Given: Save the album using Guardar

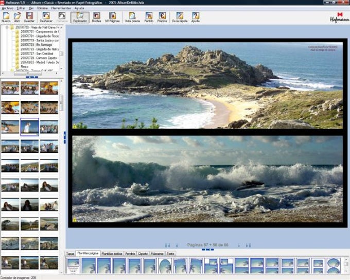Looking at the screenshot, I should (x=29, y=17).
